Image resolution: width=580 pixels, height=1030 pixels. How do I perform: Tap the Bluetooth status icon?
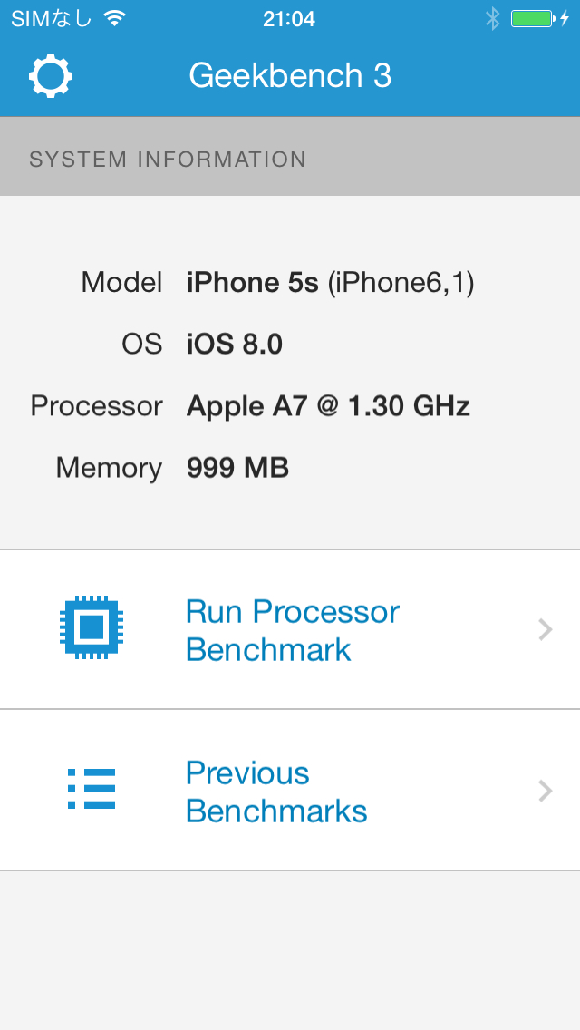492,18
